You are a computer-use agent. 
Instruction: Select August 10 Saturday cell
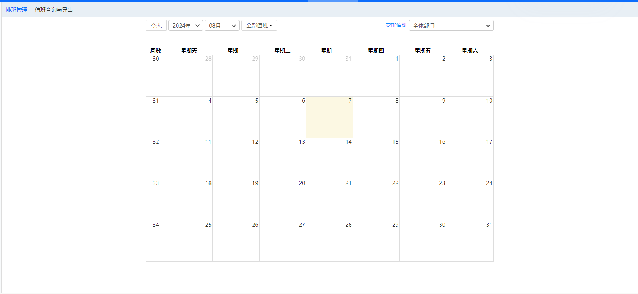point(470,117)
